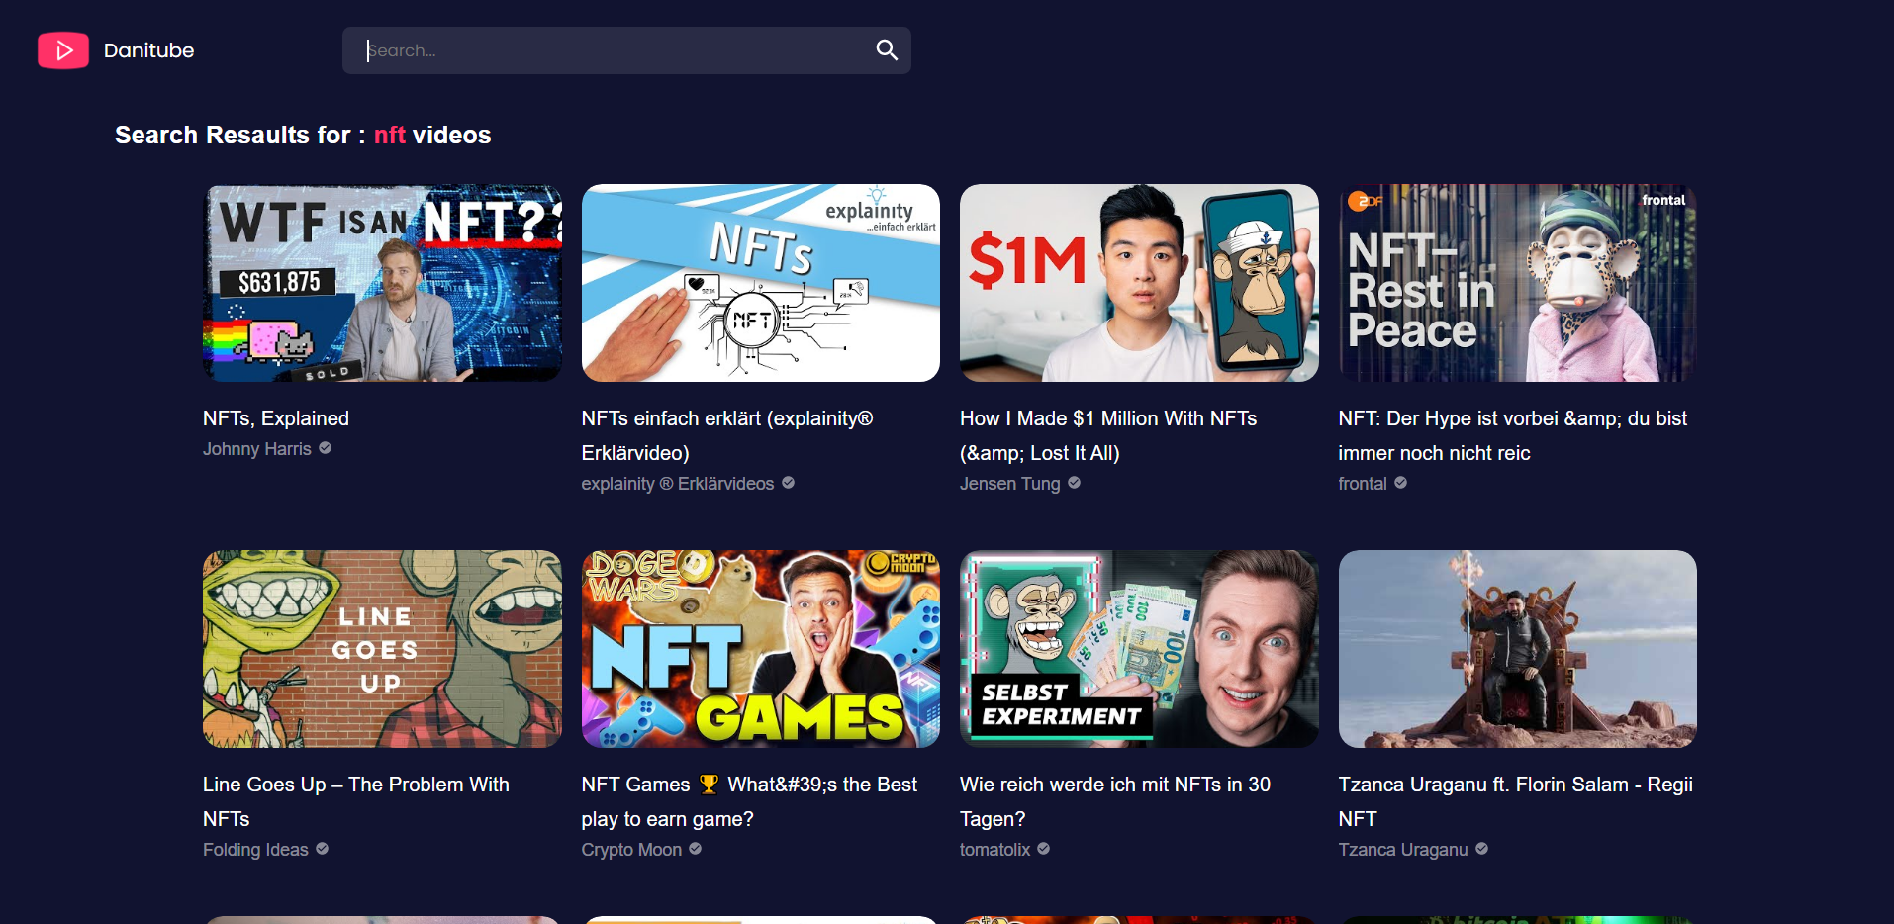Open the explainity NFTs thumbnail
The image size is (1894, 924).
(761, 283)
